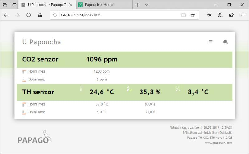Viewport: 249px width, 154px height.
Task: Open the hamburger menu in U Papoucha panel
Action: [x=211, y=42]
